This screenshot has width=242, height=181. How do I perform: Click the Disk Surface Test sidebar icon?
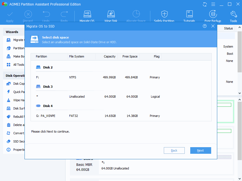pos(9,108)
